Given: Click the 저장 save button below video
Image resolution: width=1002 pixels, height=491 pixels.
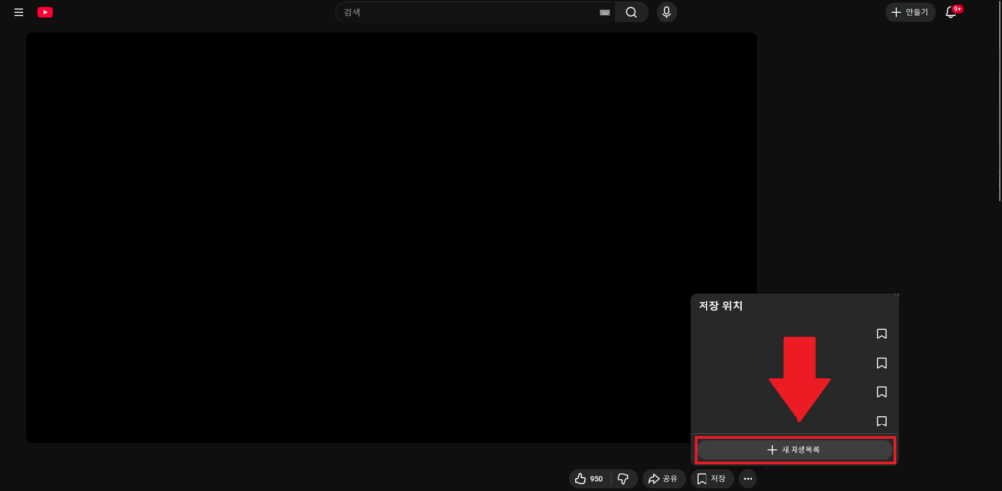Looking at the screenshot, I should coord(712,479).
